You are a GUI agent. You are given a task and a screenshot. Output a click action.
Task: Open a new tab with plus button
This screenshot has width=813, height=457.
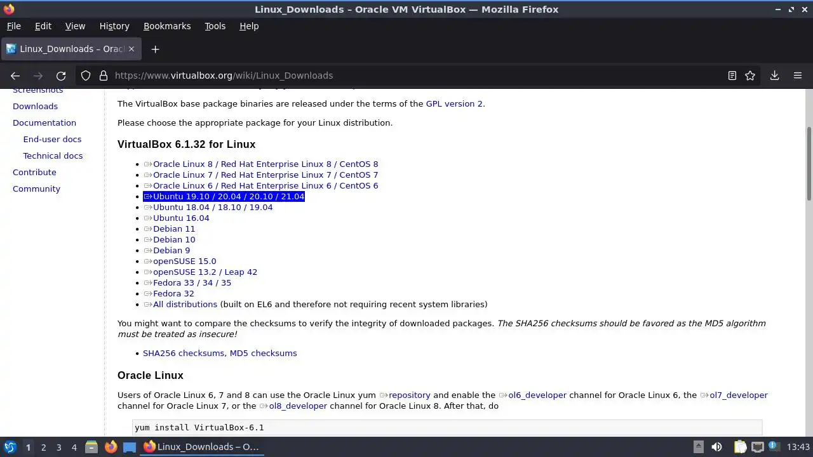pos(155,49)
